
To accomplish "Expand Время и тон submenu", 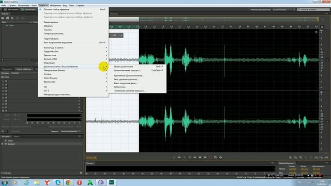I will (x=73, y=82).
